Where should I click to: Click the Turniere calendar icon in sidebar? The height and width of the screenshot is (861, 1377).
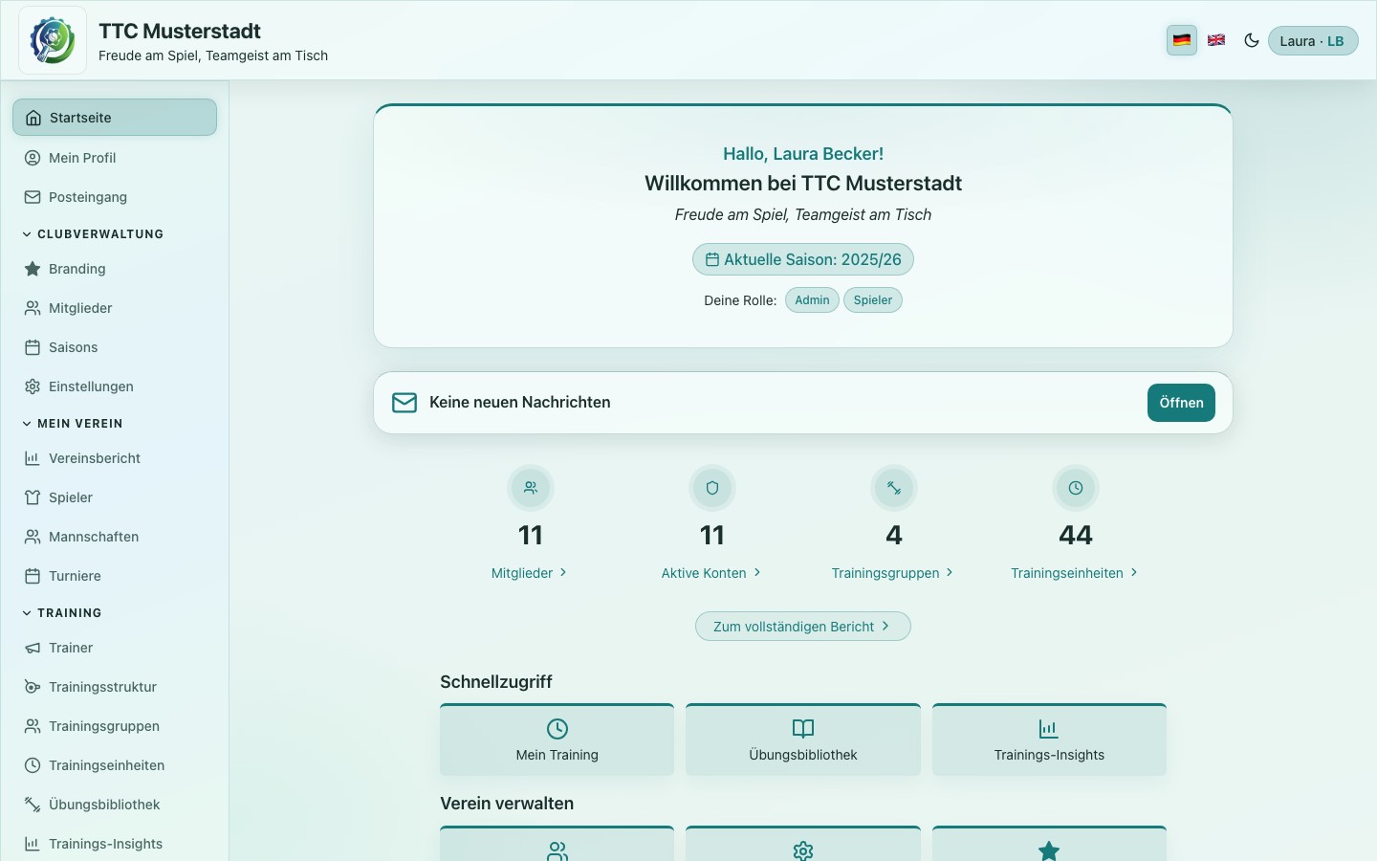pos(33,576)
